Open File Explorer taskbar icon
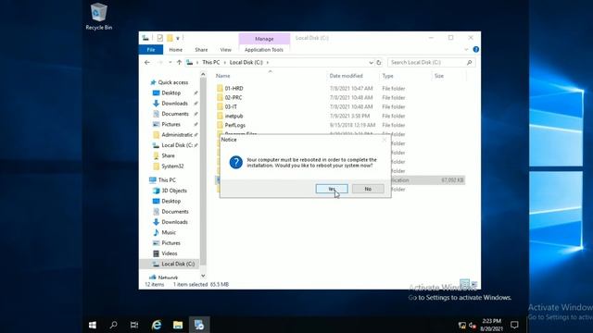 (178, 325)
